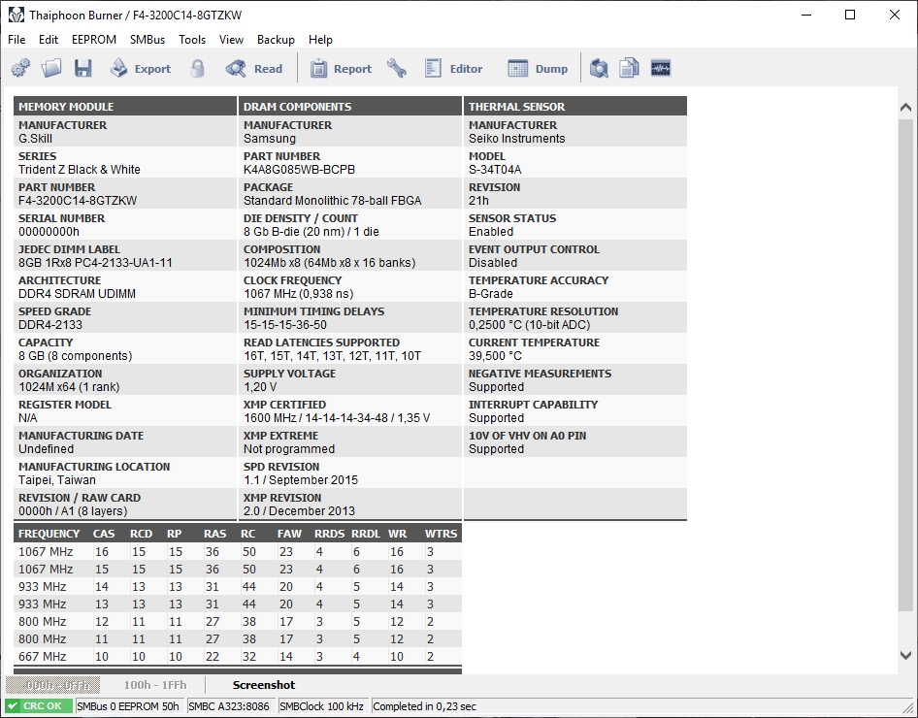
Task: Click supply voltage 1,20 V value
Action: pos(260,387)
